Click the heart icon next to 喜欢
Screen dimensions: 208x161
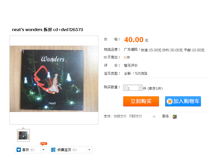point(19,150)
